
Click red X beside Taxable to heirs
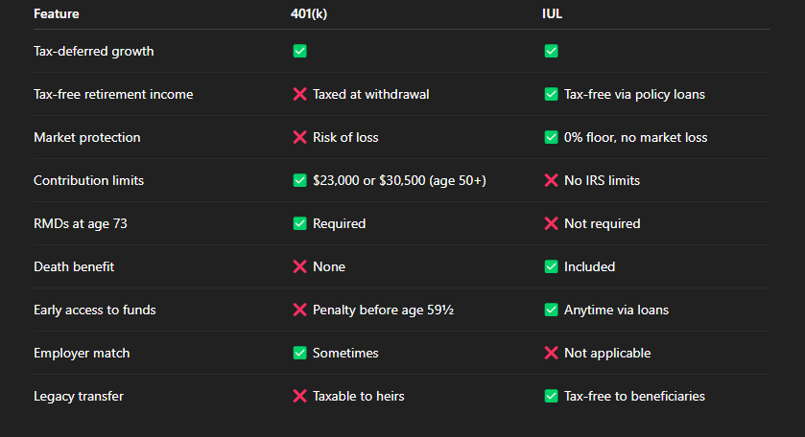click(x=299, y=396)
